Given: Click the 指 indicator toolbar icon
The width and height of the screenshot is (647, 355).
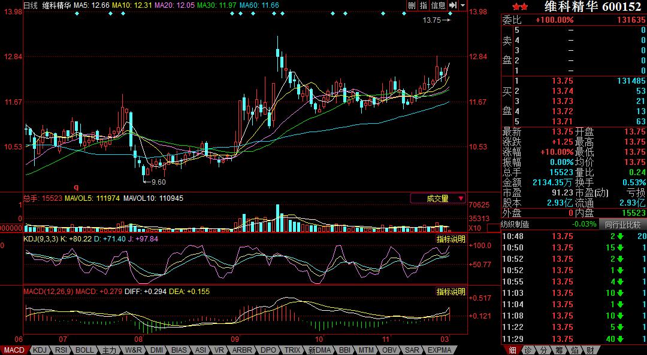Looking at the screenshot, I should (x=424, y=5).
